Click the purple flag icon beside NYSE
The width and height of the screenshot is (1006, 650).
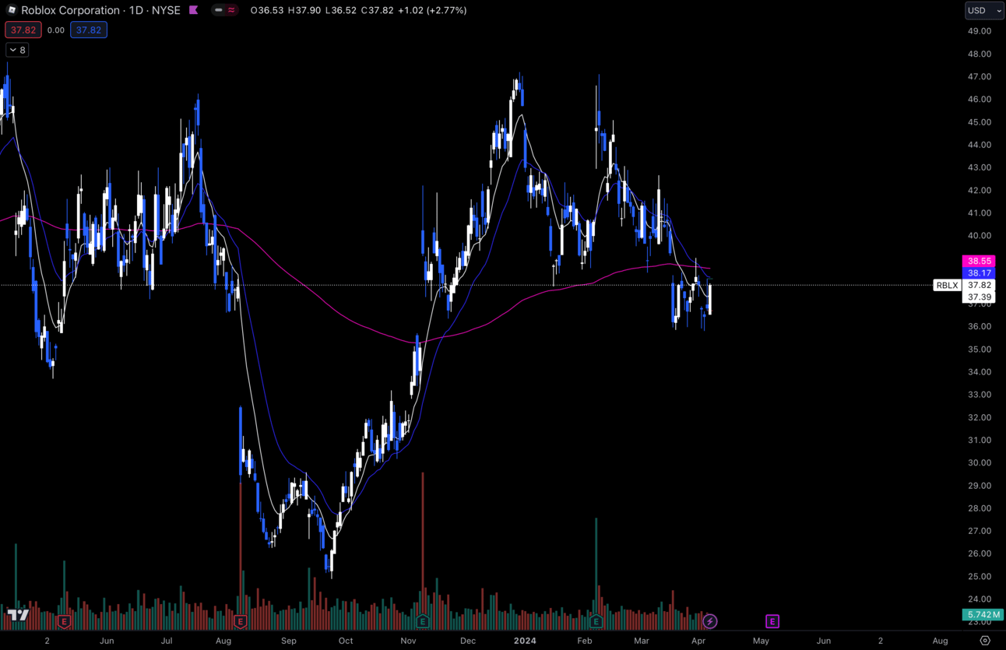click(194, 10)
